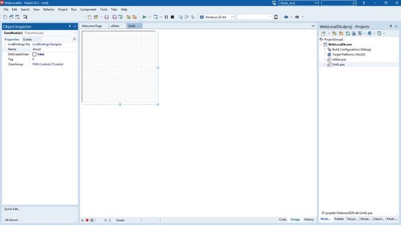The image size is (401, 225).
Task: Click the New Form icon in left toolbar
Action: (25, 17)
